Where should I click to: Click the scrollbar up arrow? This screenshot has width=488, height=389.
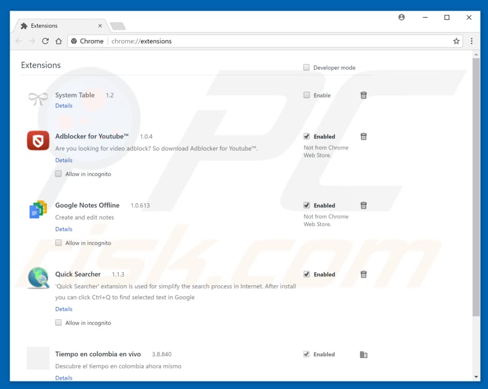pos(476,54)
